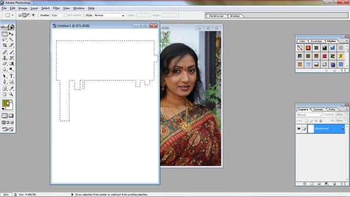Click the zoom percentage field in status bar
This screenshot has height=197, width=350.
coord(6,195)
